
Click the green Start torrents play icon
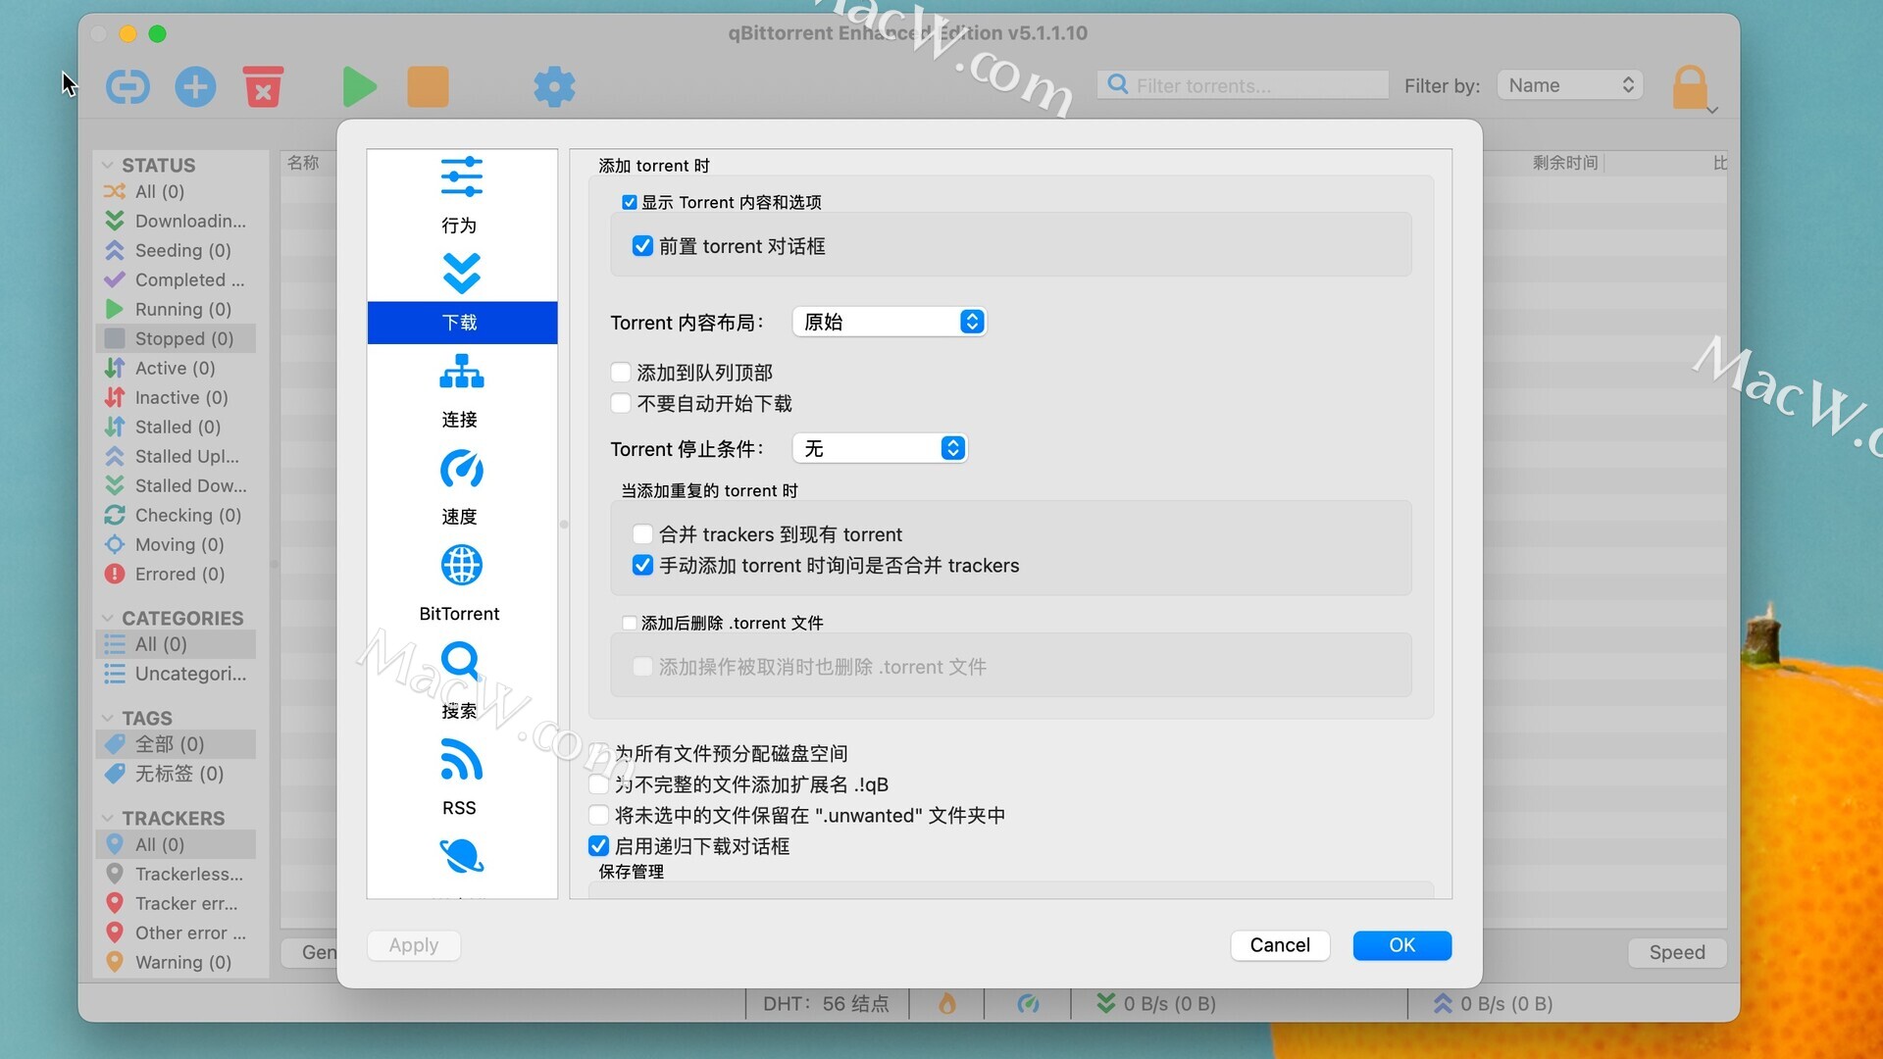pyautogui.click(x=359, y=86)
